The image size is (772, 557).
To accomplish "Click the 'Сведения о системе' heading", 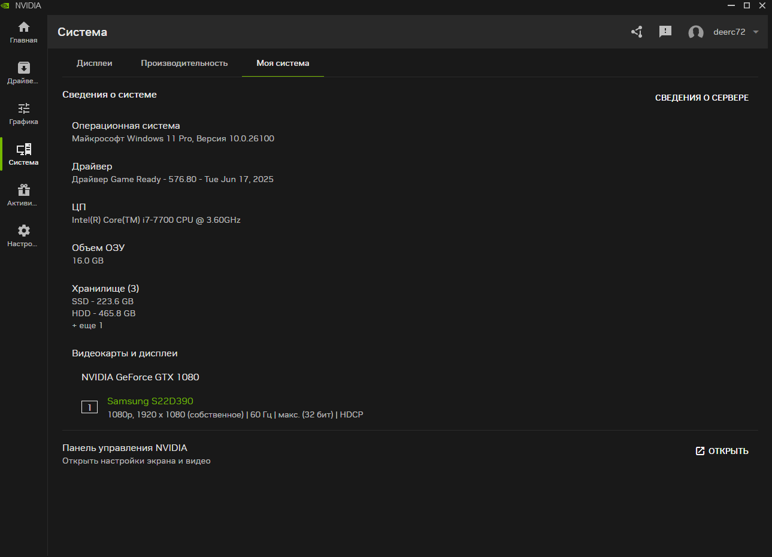I will pos(110,95).
